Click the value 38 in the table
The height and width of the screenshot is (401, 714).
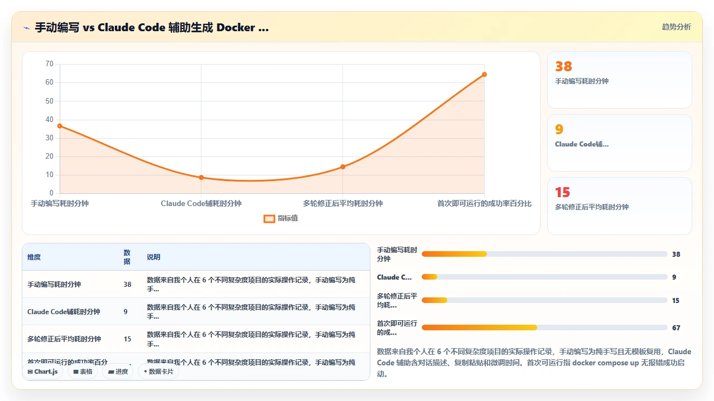[127, 285]
